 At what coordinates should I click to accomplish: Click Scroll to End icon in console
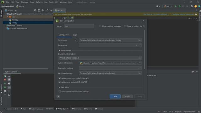9,80
